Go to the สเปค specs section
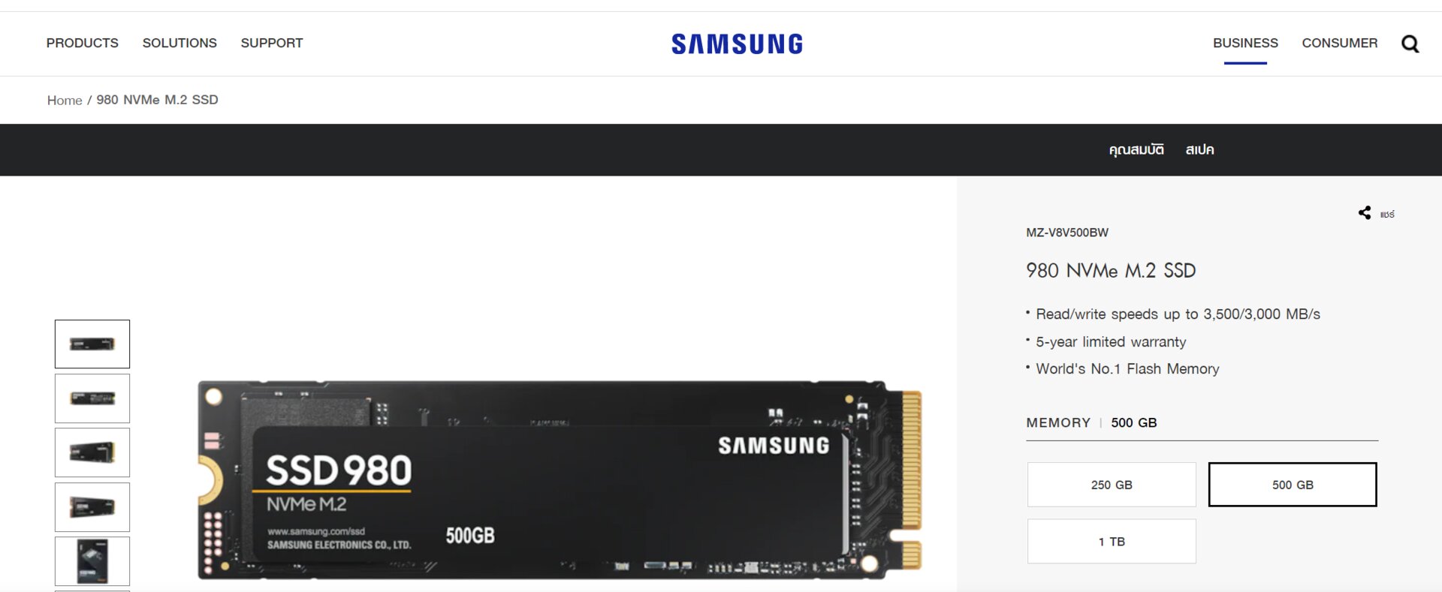1442x592 pixels. click(x=1199, y=149)
